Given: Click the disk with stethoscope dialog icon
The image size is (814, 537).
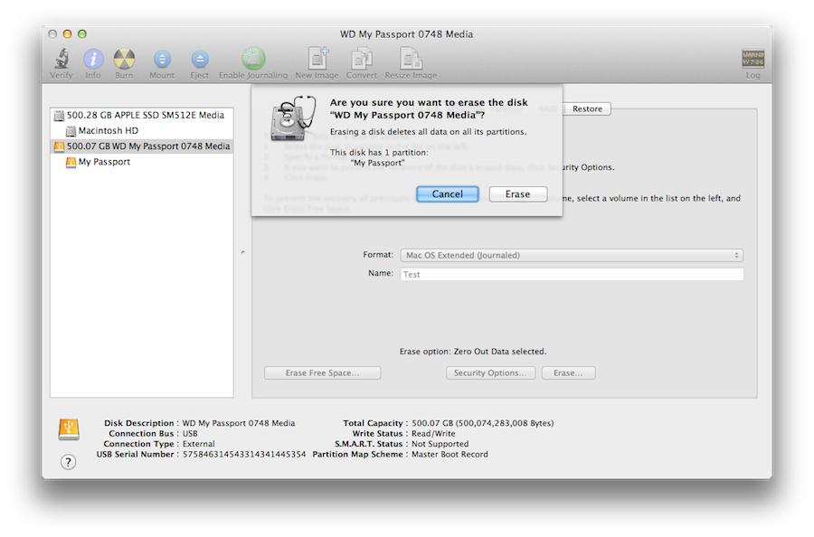Looking at the screenshot, I should click(x=293, y=118).
